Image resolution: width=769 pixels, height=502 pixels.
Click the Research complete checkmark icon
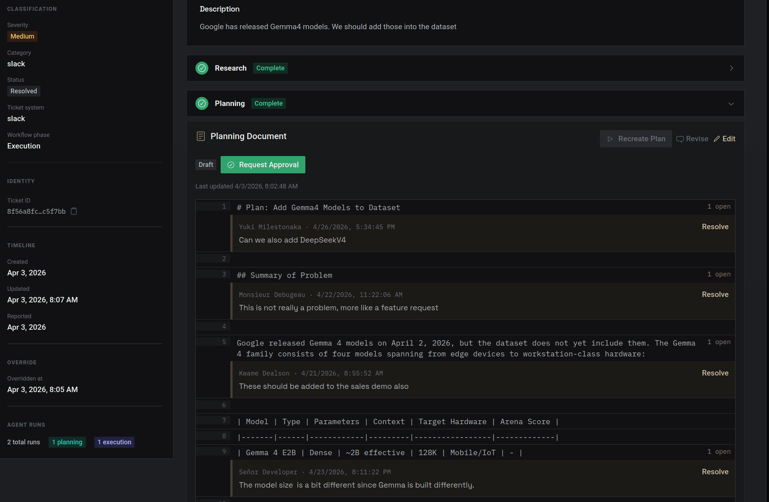(x=202, y=68)
